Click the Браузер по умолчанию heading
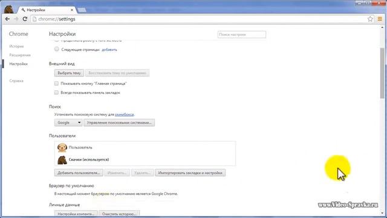387x218 pixels. point(71,186)
